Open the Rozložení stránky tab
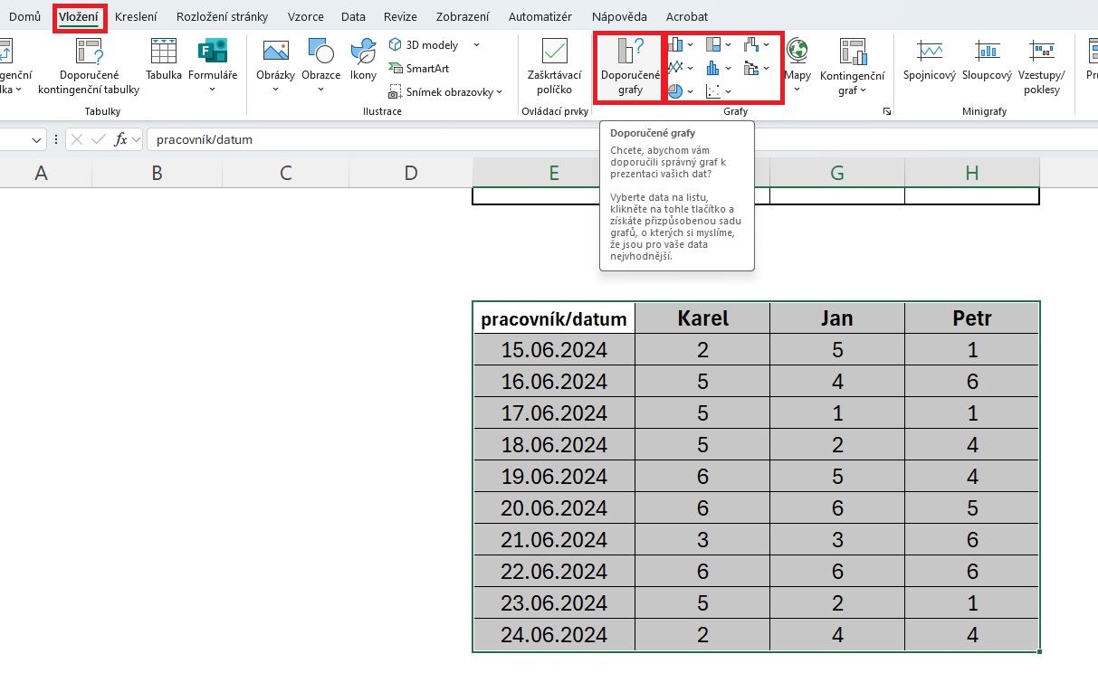Viewport: 1098px width, 673px height. pos(222,16)
